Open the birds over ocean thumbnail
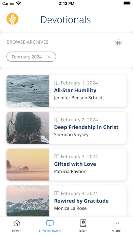Image resolution: width=133 pixels, height=236 pixels. pos(28,91)
